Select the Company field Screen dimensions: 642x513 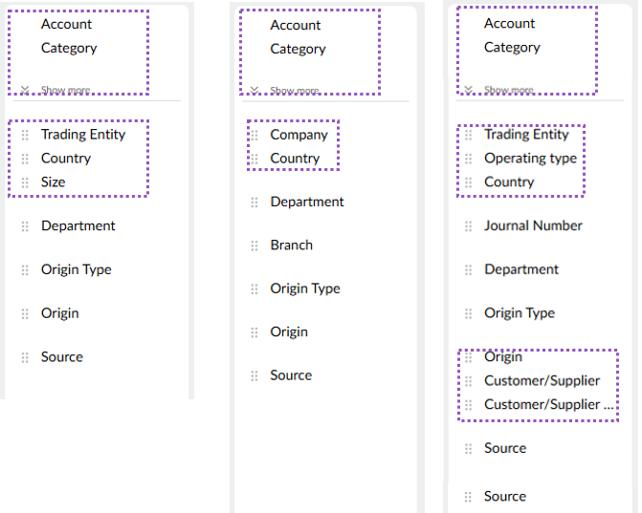[299, 136]
